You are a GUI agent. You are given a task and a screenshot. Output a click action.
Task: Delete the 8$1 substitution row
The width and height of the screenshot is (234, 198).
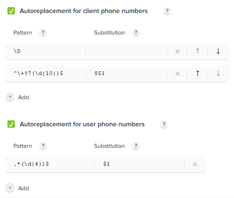click(x=177, y=74)
